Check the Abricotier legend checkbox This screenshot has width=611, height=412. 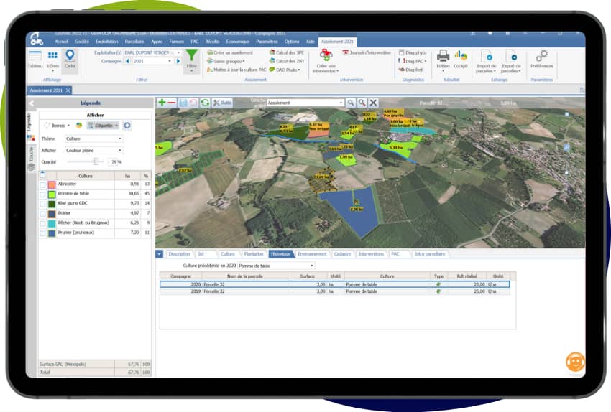43,184
